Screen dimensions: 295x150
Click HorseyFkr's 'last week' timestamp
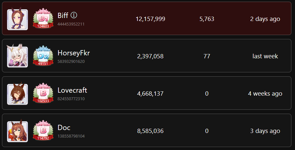pyautogui.click(x=265, y=56)
